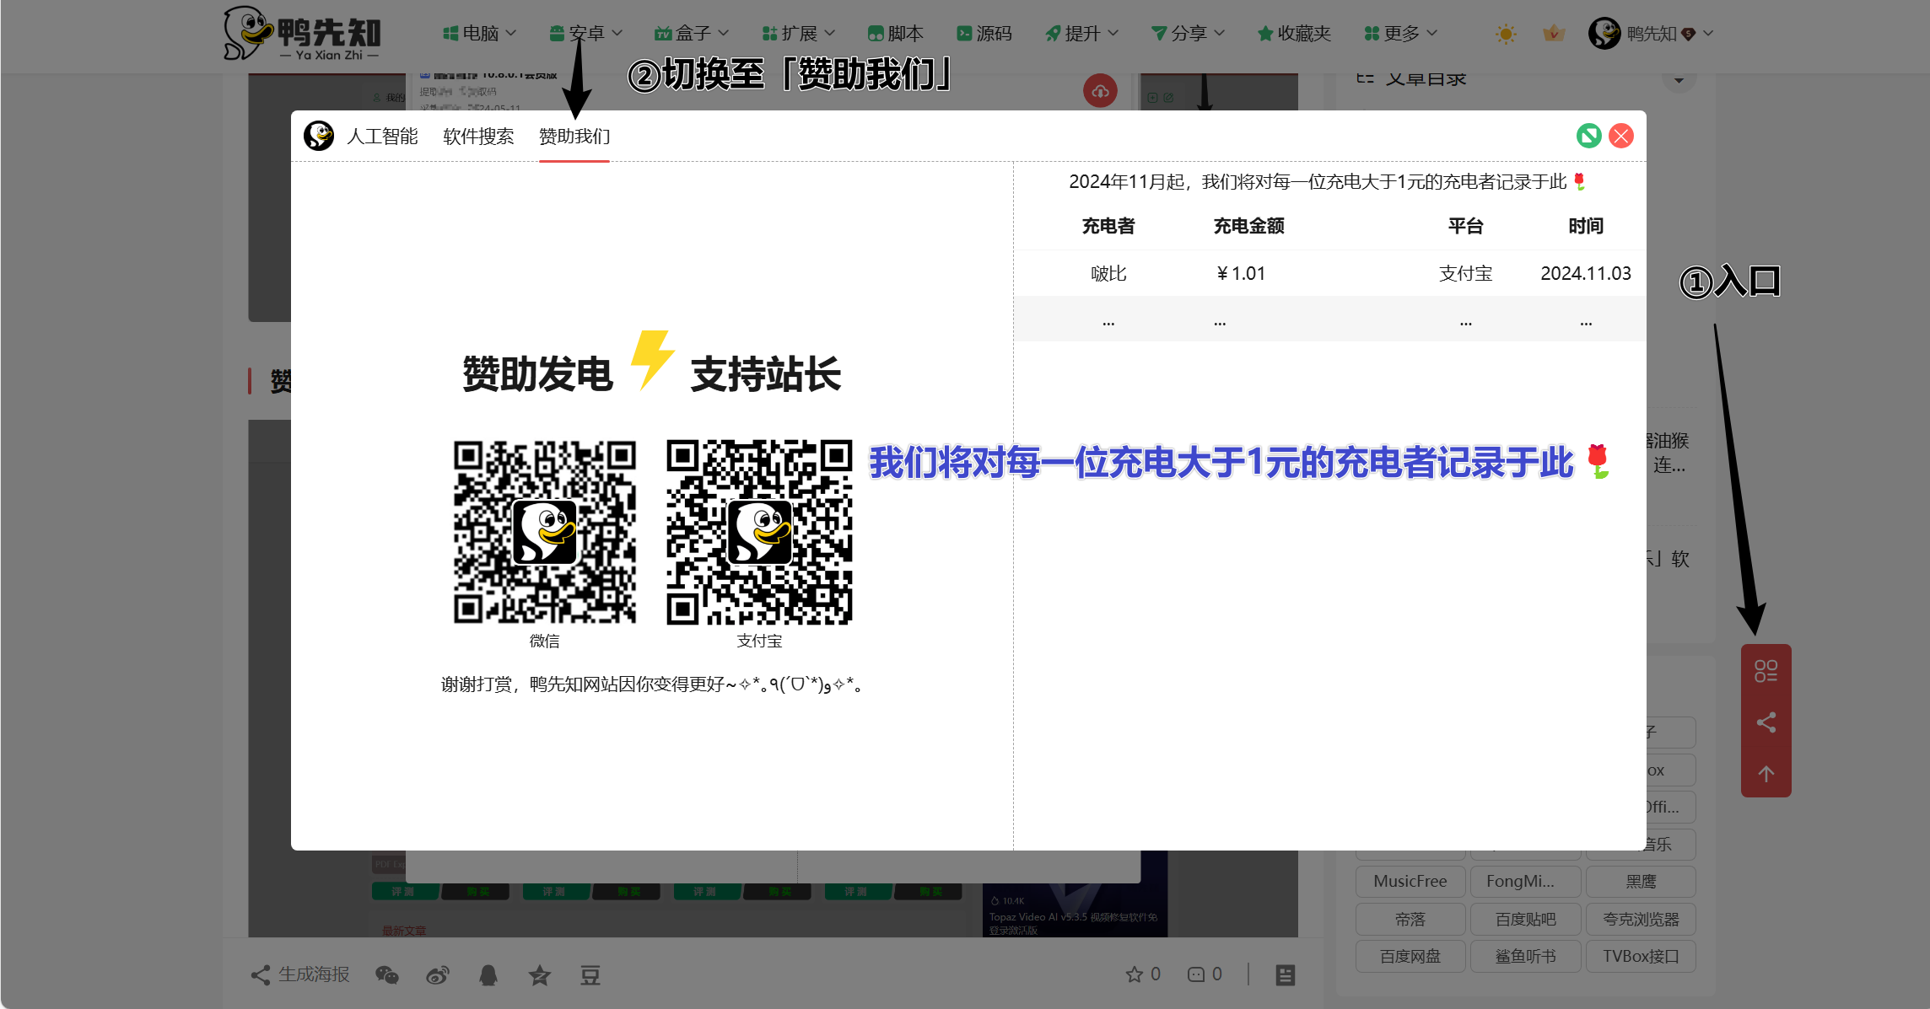Share via Douban 豆 icon
Image resolution: width=1930 pixels, height=1009 pixels.
coord(590,975)
